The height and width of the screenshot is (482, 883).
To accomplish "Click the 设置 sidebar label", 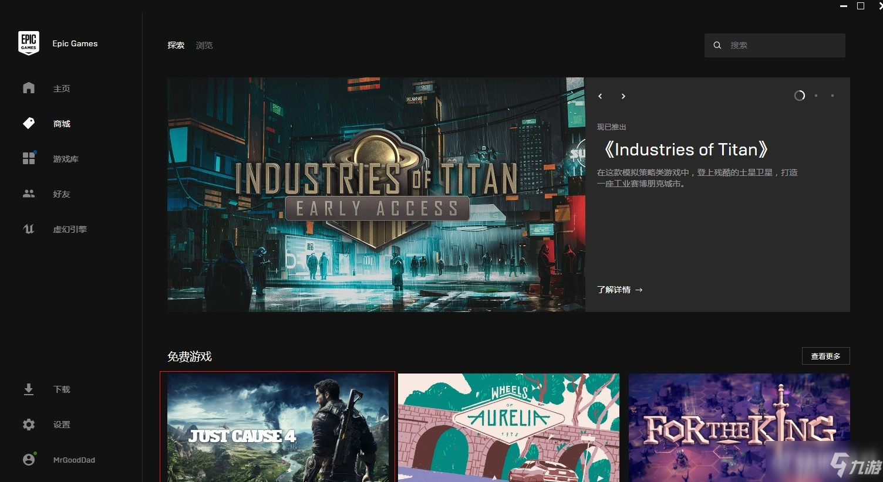I will [x=62, y=425].
